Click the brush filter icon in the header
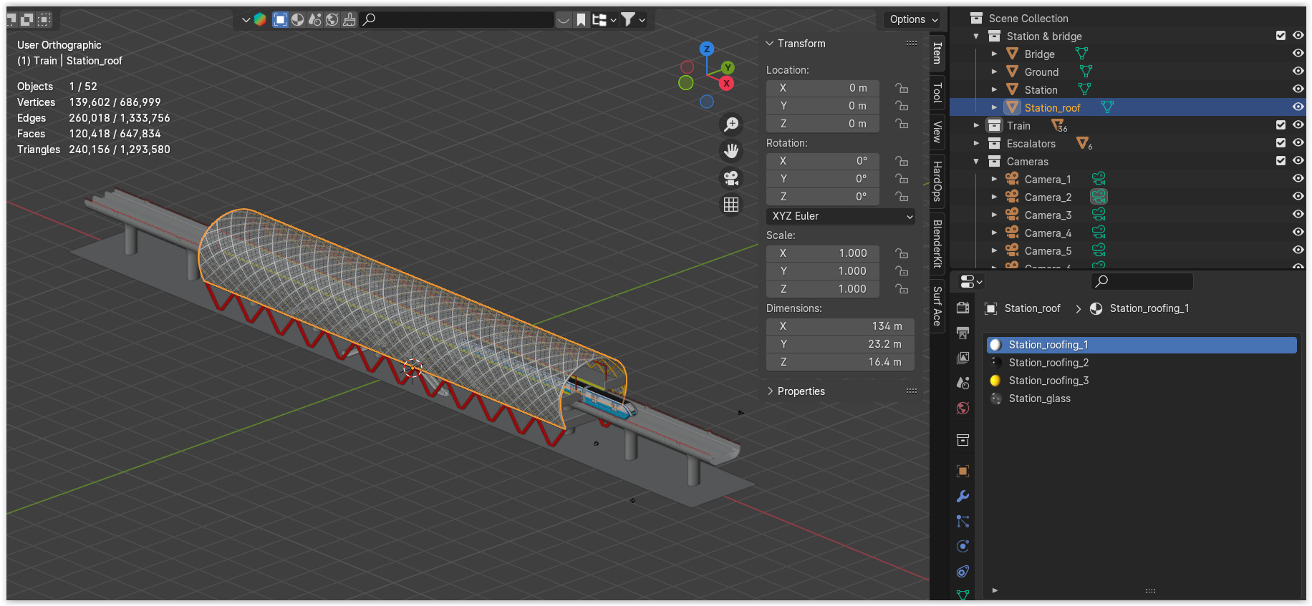 (x=349, y=19)
